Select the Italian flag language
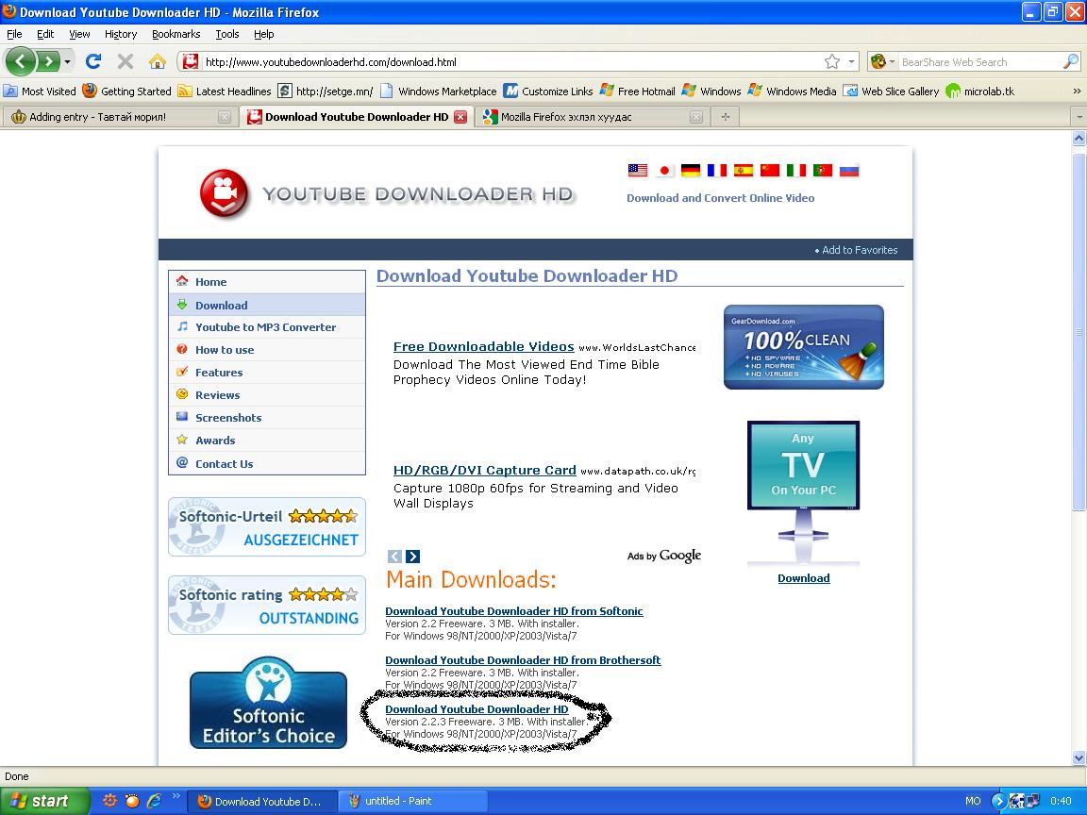The image size is (1087, 815). tap(795, 171)
